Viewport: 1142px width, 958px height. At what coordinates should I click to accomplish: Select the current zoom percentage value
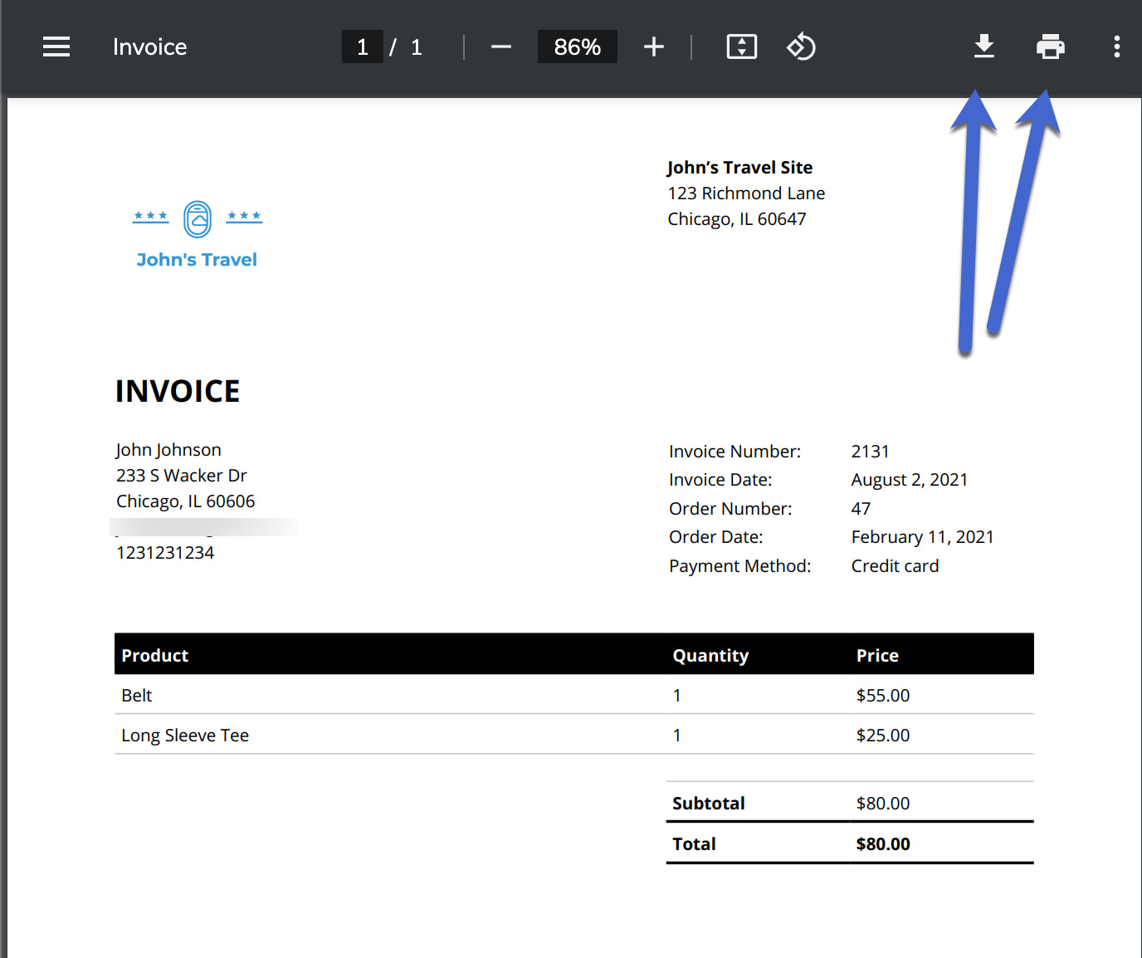click(x=577, y=46)
